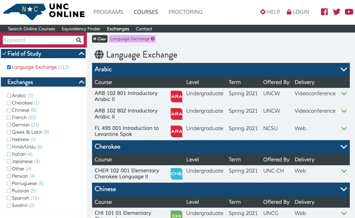Open the UNC Online home logo
355x218 pixels.
click(x=44, y=11)
